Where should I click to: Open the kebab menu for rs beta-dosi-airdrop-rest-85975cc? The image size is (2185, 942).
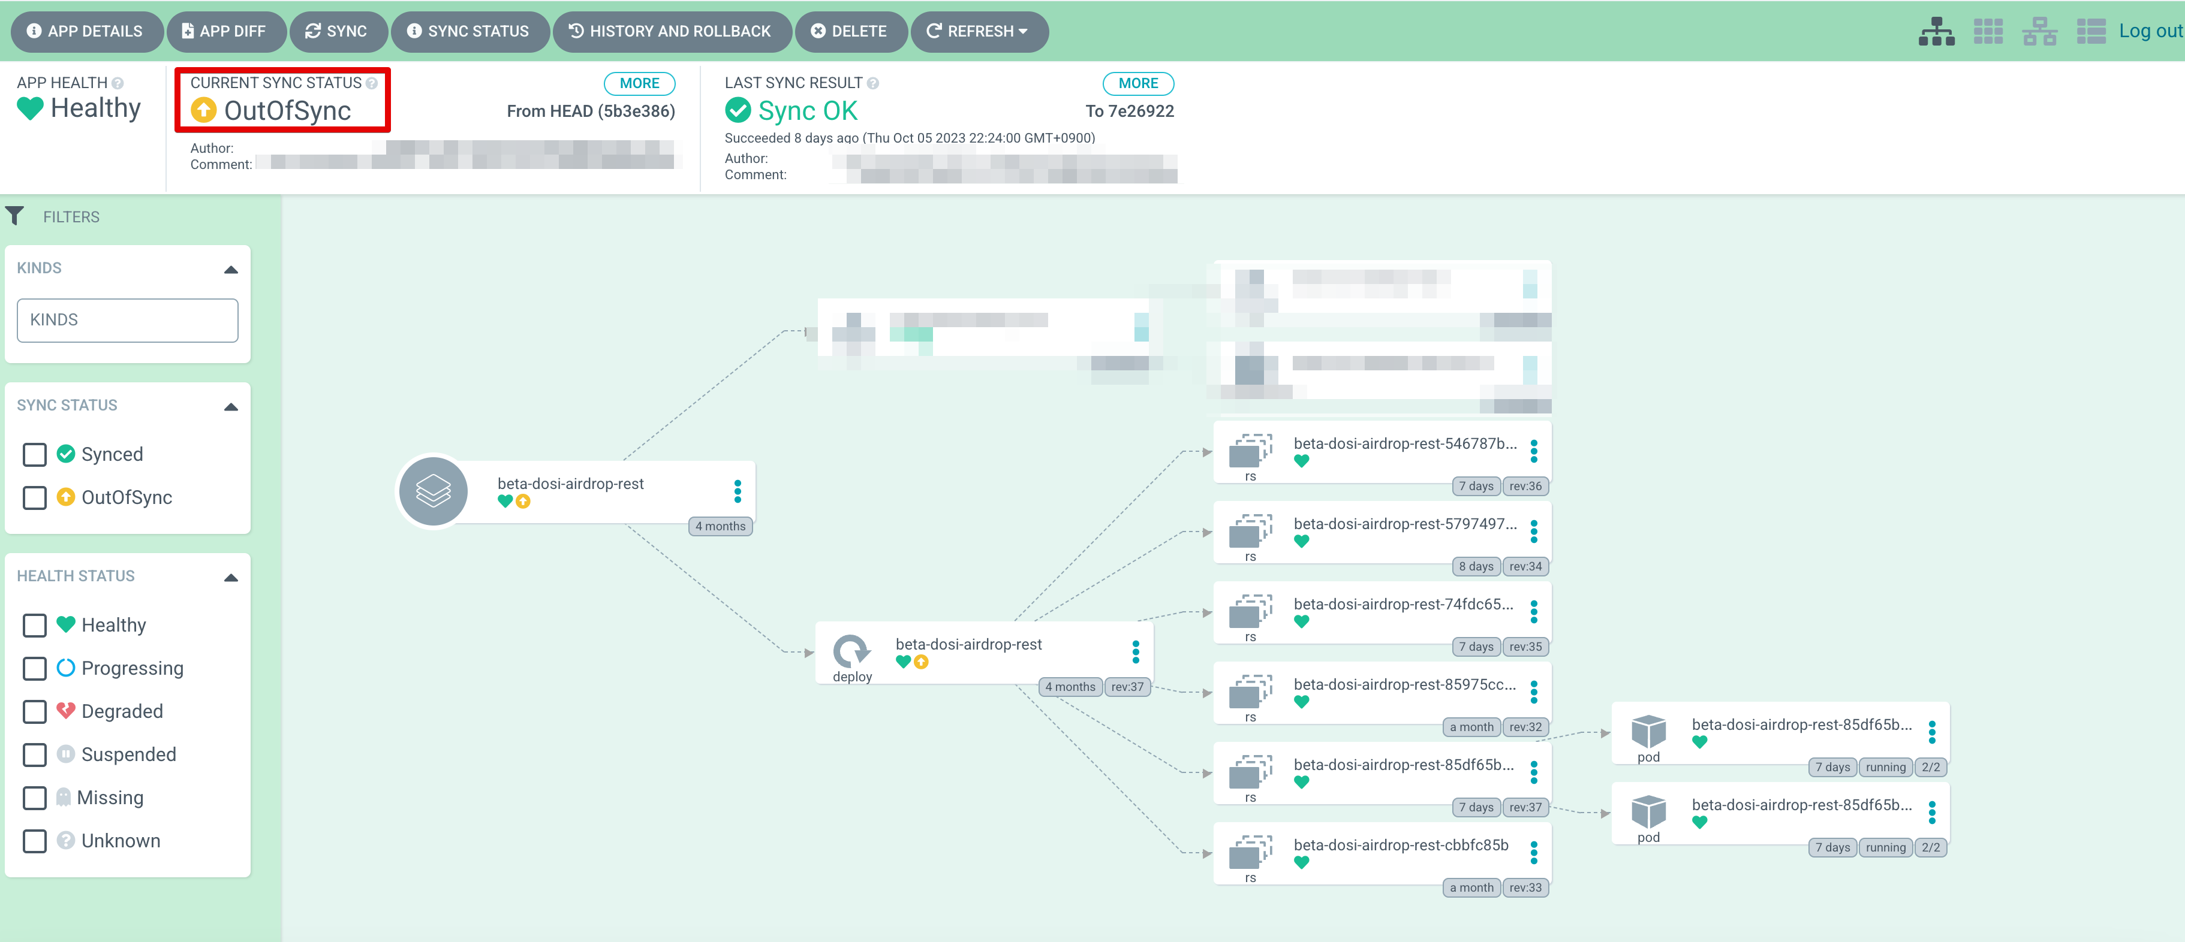click(x=1534, y=692)
